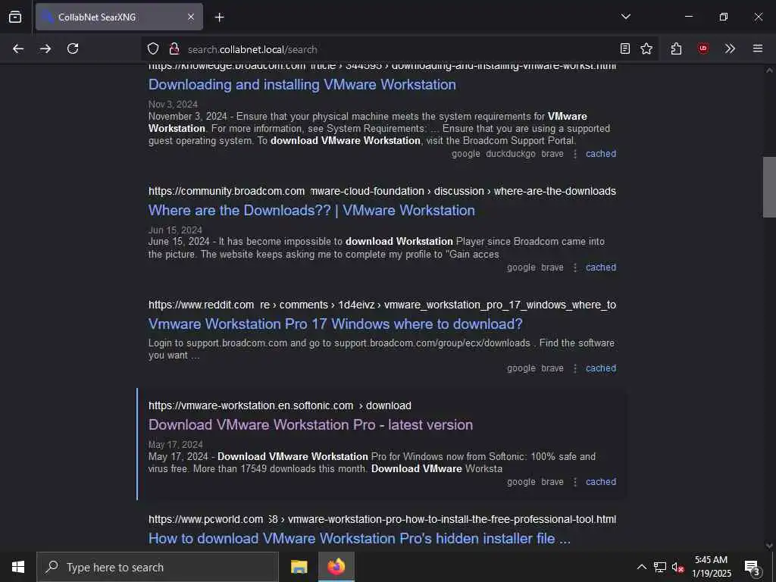
Task: Toggle reader view icon
Action: click(625, 48)
